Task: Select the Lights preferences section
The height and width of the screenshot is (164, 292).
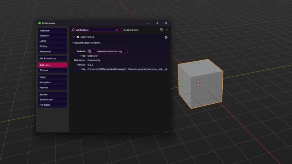Action: pyautogui.click(x=52, y=41)
